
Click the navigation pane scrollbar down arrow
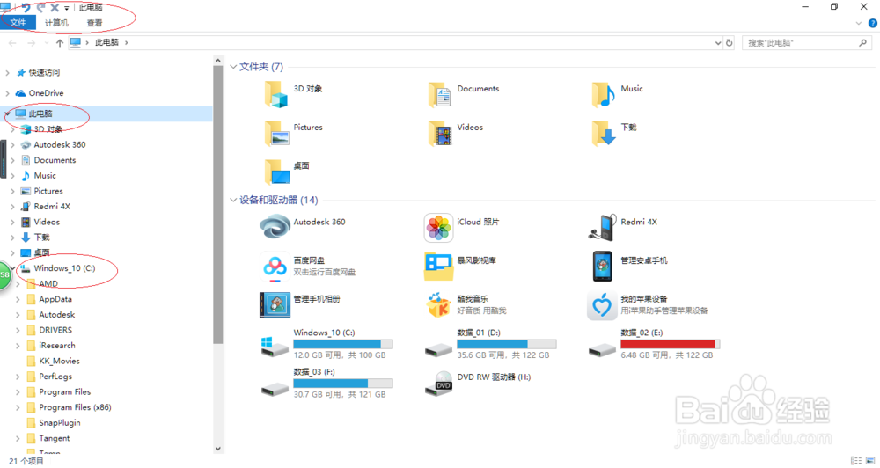click(218, 449)
